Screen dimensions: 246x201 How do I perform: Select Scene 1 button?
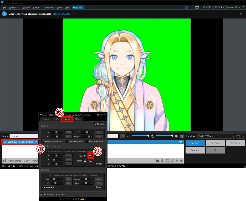click(195, 143)
